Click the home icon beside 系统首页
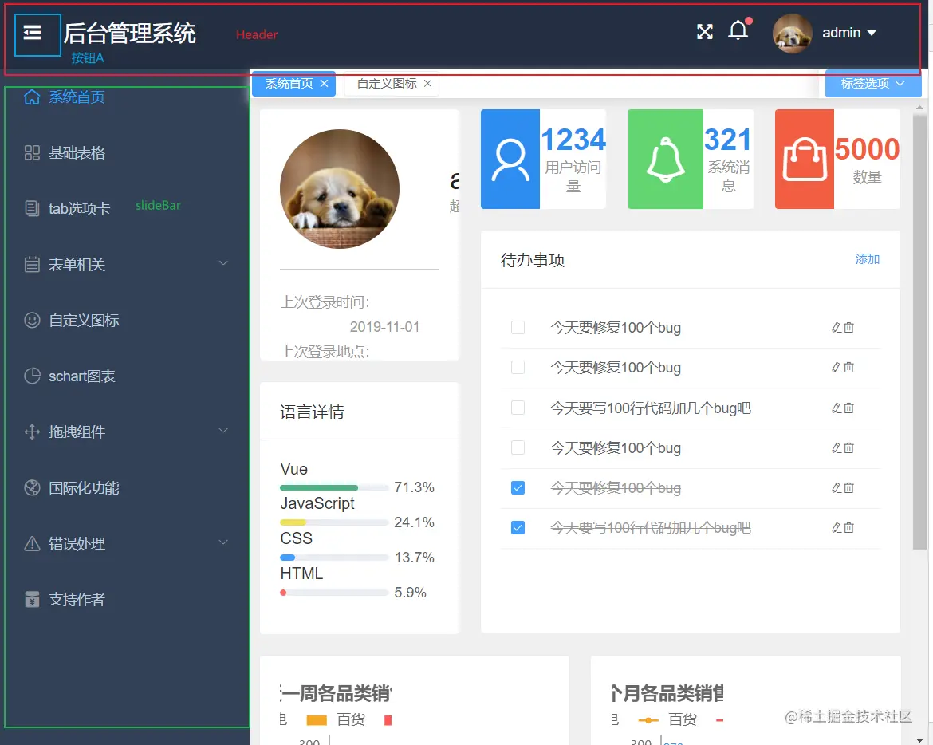The height and width of the screenshot is (745, 933). pos(32,97)
